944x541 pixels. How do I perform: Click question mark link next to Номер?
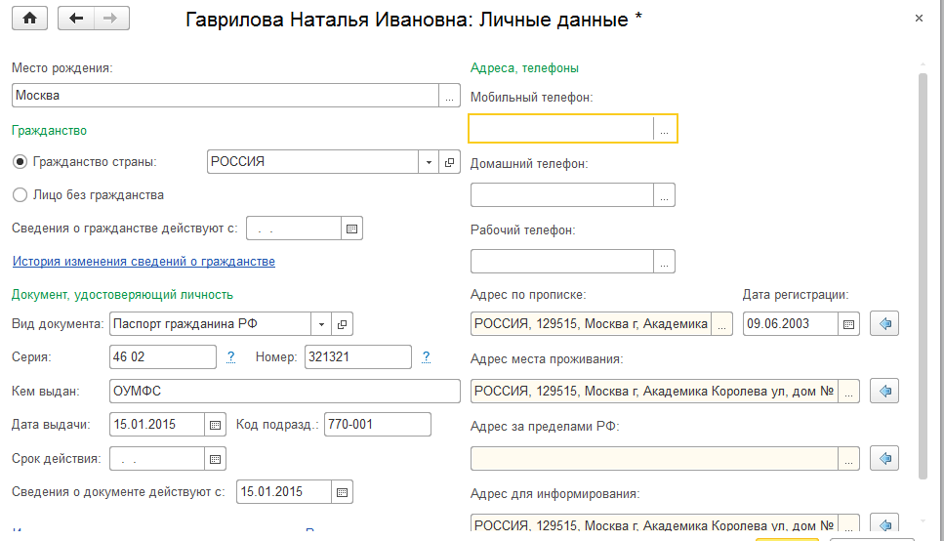(426, 357)
